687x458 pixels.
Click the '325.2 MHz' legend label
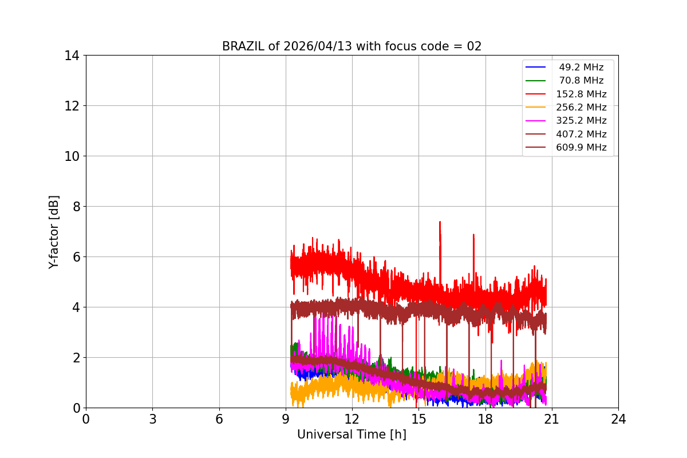click(x=581, y=121)
